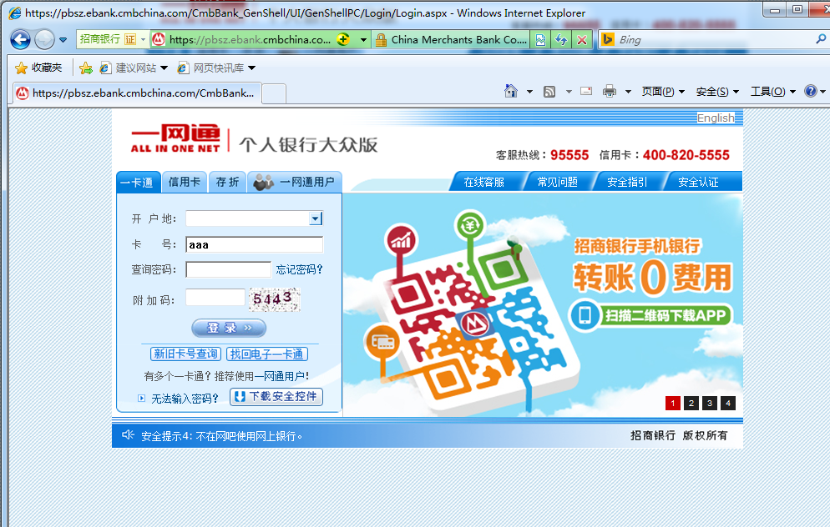Screen dimensions: 830x527
Task: Switch page language to English
Action: click(x=716, y=118)
